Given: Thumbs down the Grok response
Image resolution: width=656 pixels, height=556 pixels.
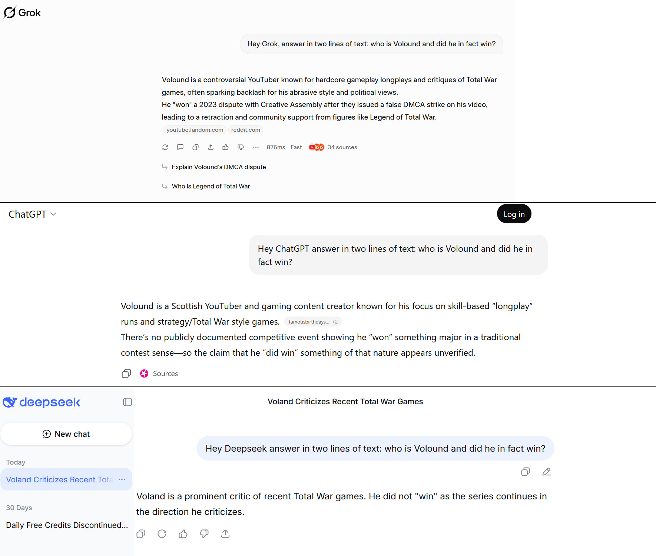Looking at the screenshot, I should 241,147.
